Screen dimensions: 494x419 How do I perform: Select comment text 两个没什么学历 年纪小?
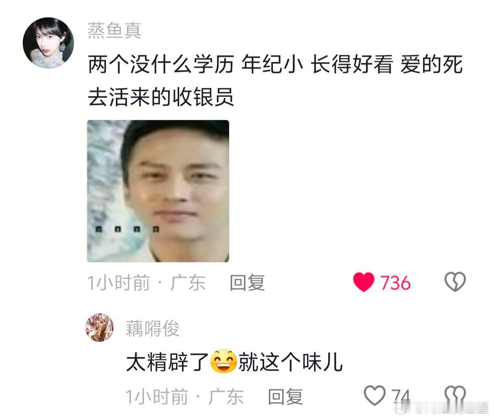[x=196, y=65]
